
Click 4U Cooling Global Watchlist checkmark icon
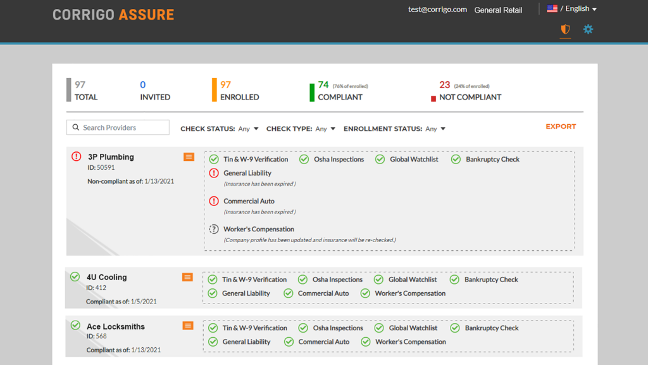point(378,279)
